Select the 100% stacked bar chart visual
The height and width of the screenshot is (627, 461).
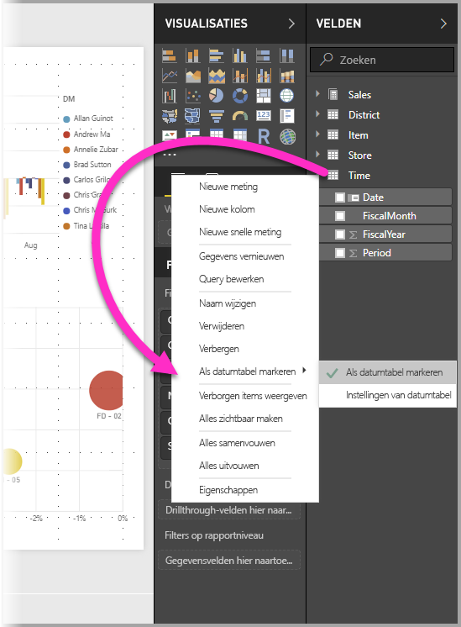pos(264,56)
